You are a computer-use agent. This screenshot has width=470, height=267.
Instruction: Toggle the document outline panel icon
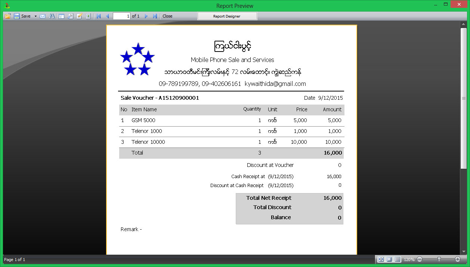click(x=61, y=16)
